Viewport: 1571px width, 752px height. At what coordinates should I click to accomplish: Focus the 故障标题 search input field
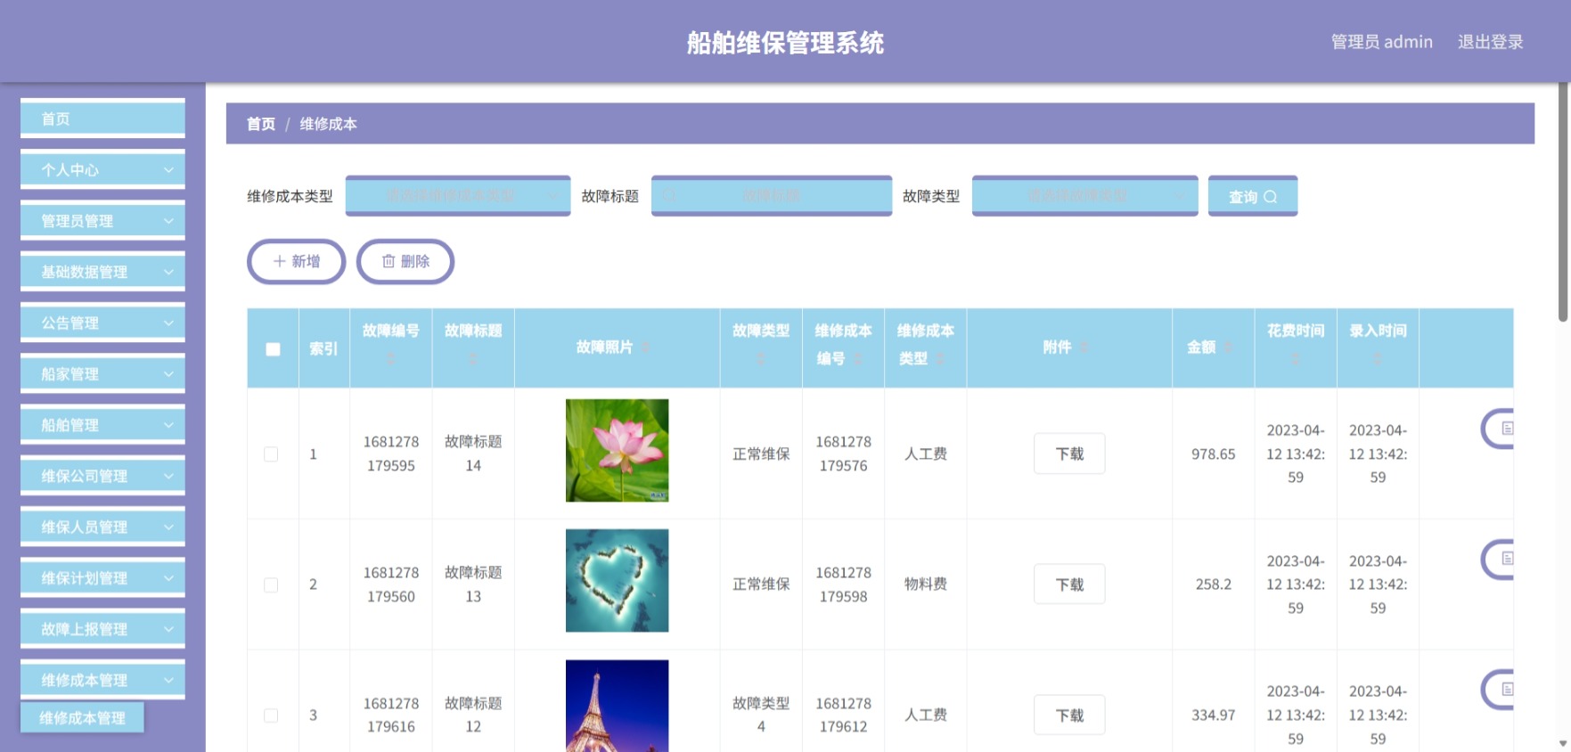772,195
